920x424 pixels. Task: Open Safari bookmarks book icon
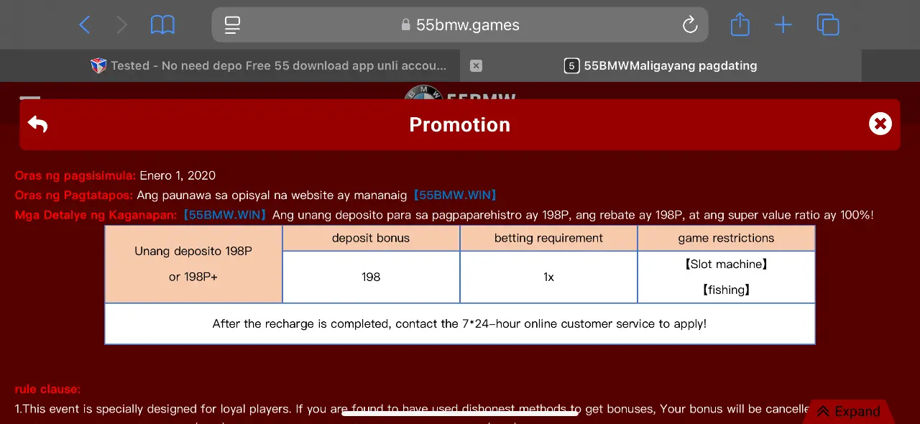(x=162, y=25)
